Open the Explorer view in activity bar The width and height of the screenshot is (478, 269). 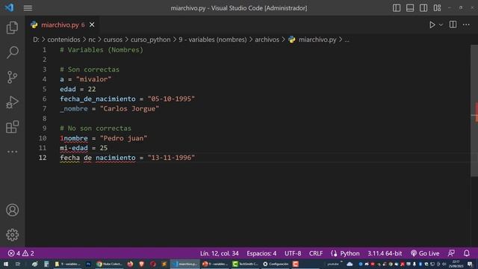pyautogui.click(x=12, y=28)
